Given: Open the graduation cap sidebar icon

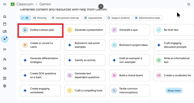Looking at the screenshot, I should (x=5, y=69).
